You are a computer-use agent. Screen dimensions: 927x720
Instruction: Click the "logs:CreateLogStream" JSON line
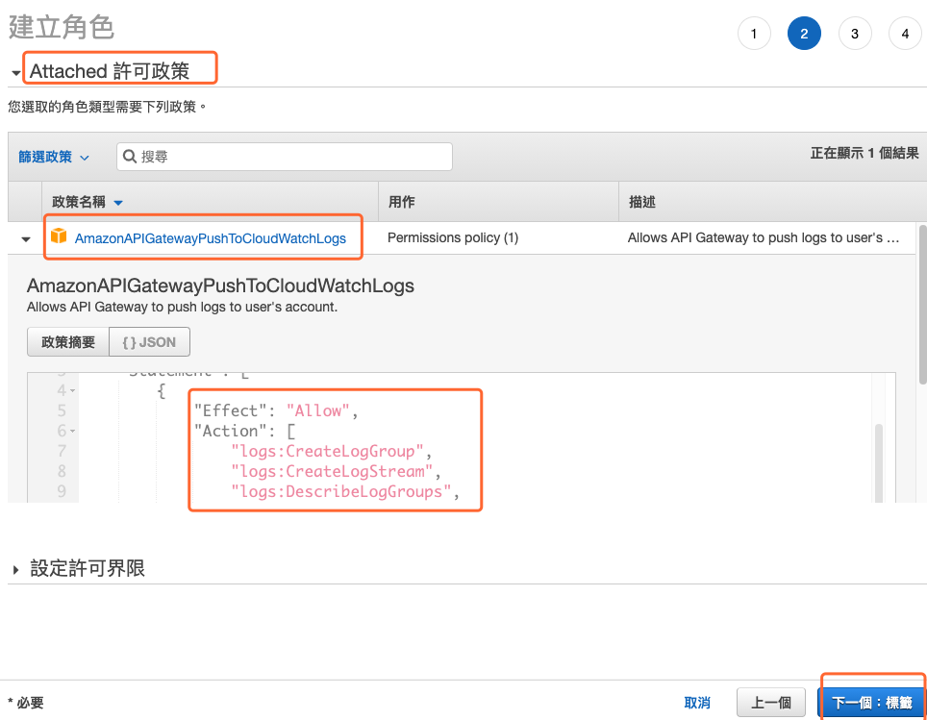336,471
